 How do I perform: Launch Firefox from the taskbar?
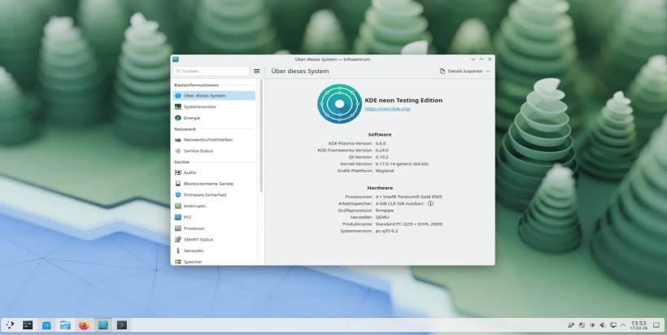coord(84,325)
